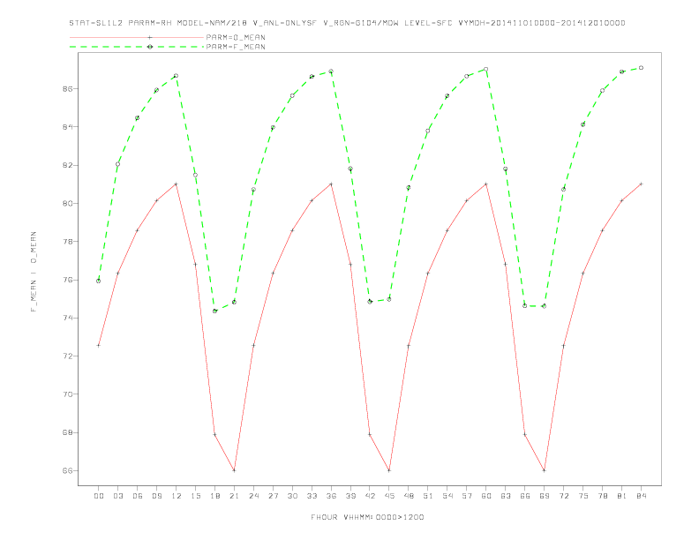This screenshot has height=540, width=699.
Task: Click x-axis tick label 60
Action: pyautogui.click(x=486, y=496)
